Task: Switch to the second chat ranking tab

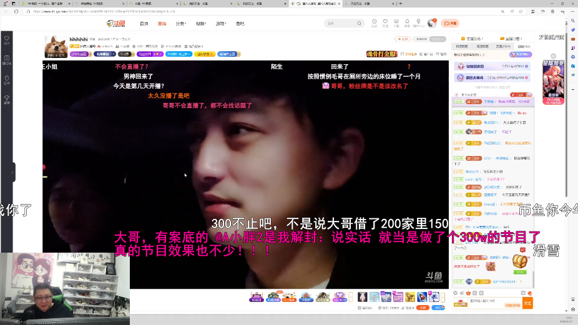Action: pos(482,46)
